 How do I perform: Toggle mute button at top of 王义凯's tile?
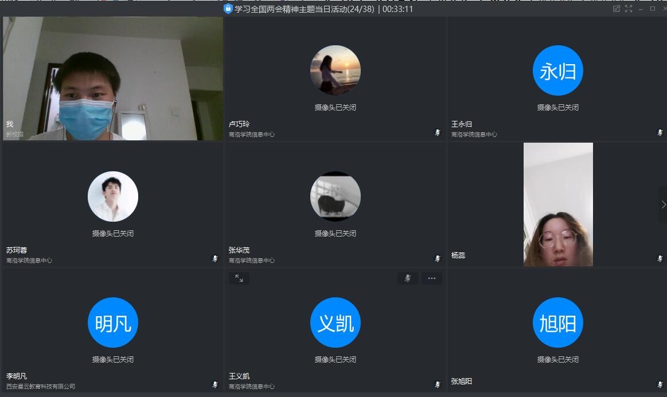[x=407, y=278]
